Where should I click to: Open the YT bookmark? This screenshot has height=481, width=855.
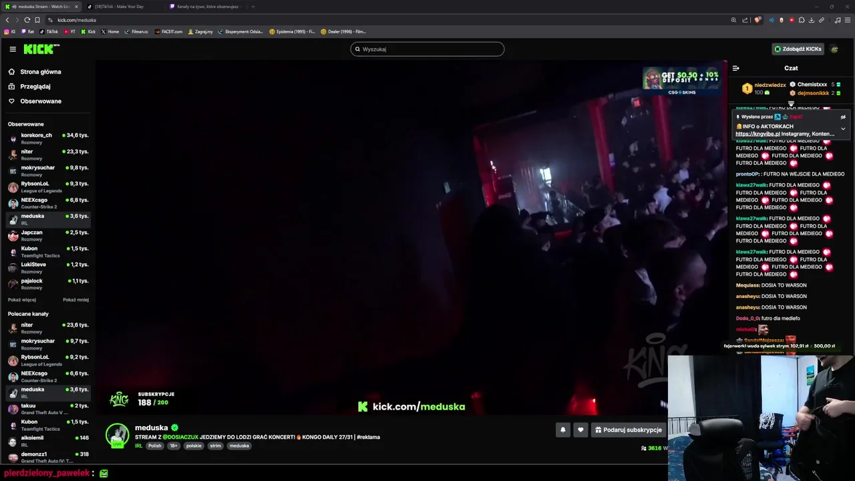click(x=69, y=31)
